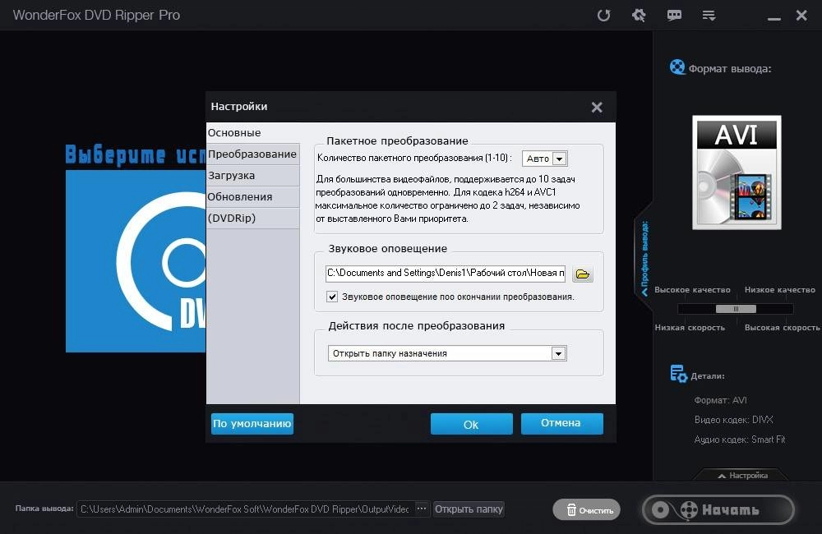Open the main menu list icon
The image size is (822, 534).
[x=709, y=15]
